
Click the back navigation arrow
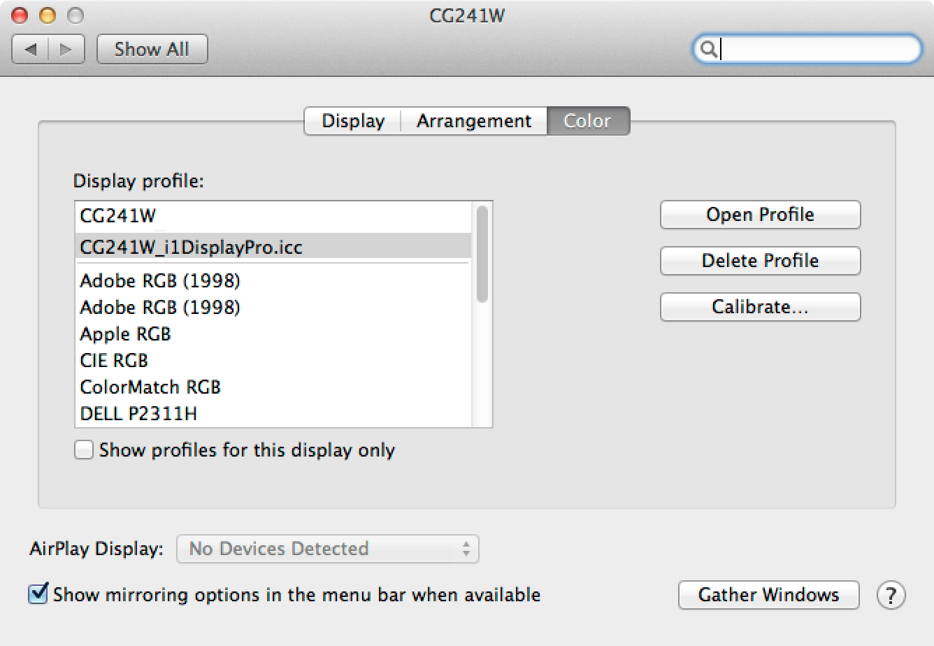click(x=31, y=50)
